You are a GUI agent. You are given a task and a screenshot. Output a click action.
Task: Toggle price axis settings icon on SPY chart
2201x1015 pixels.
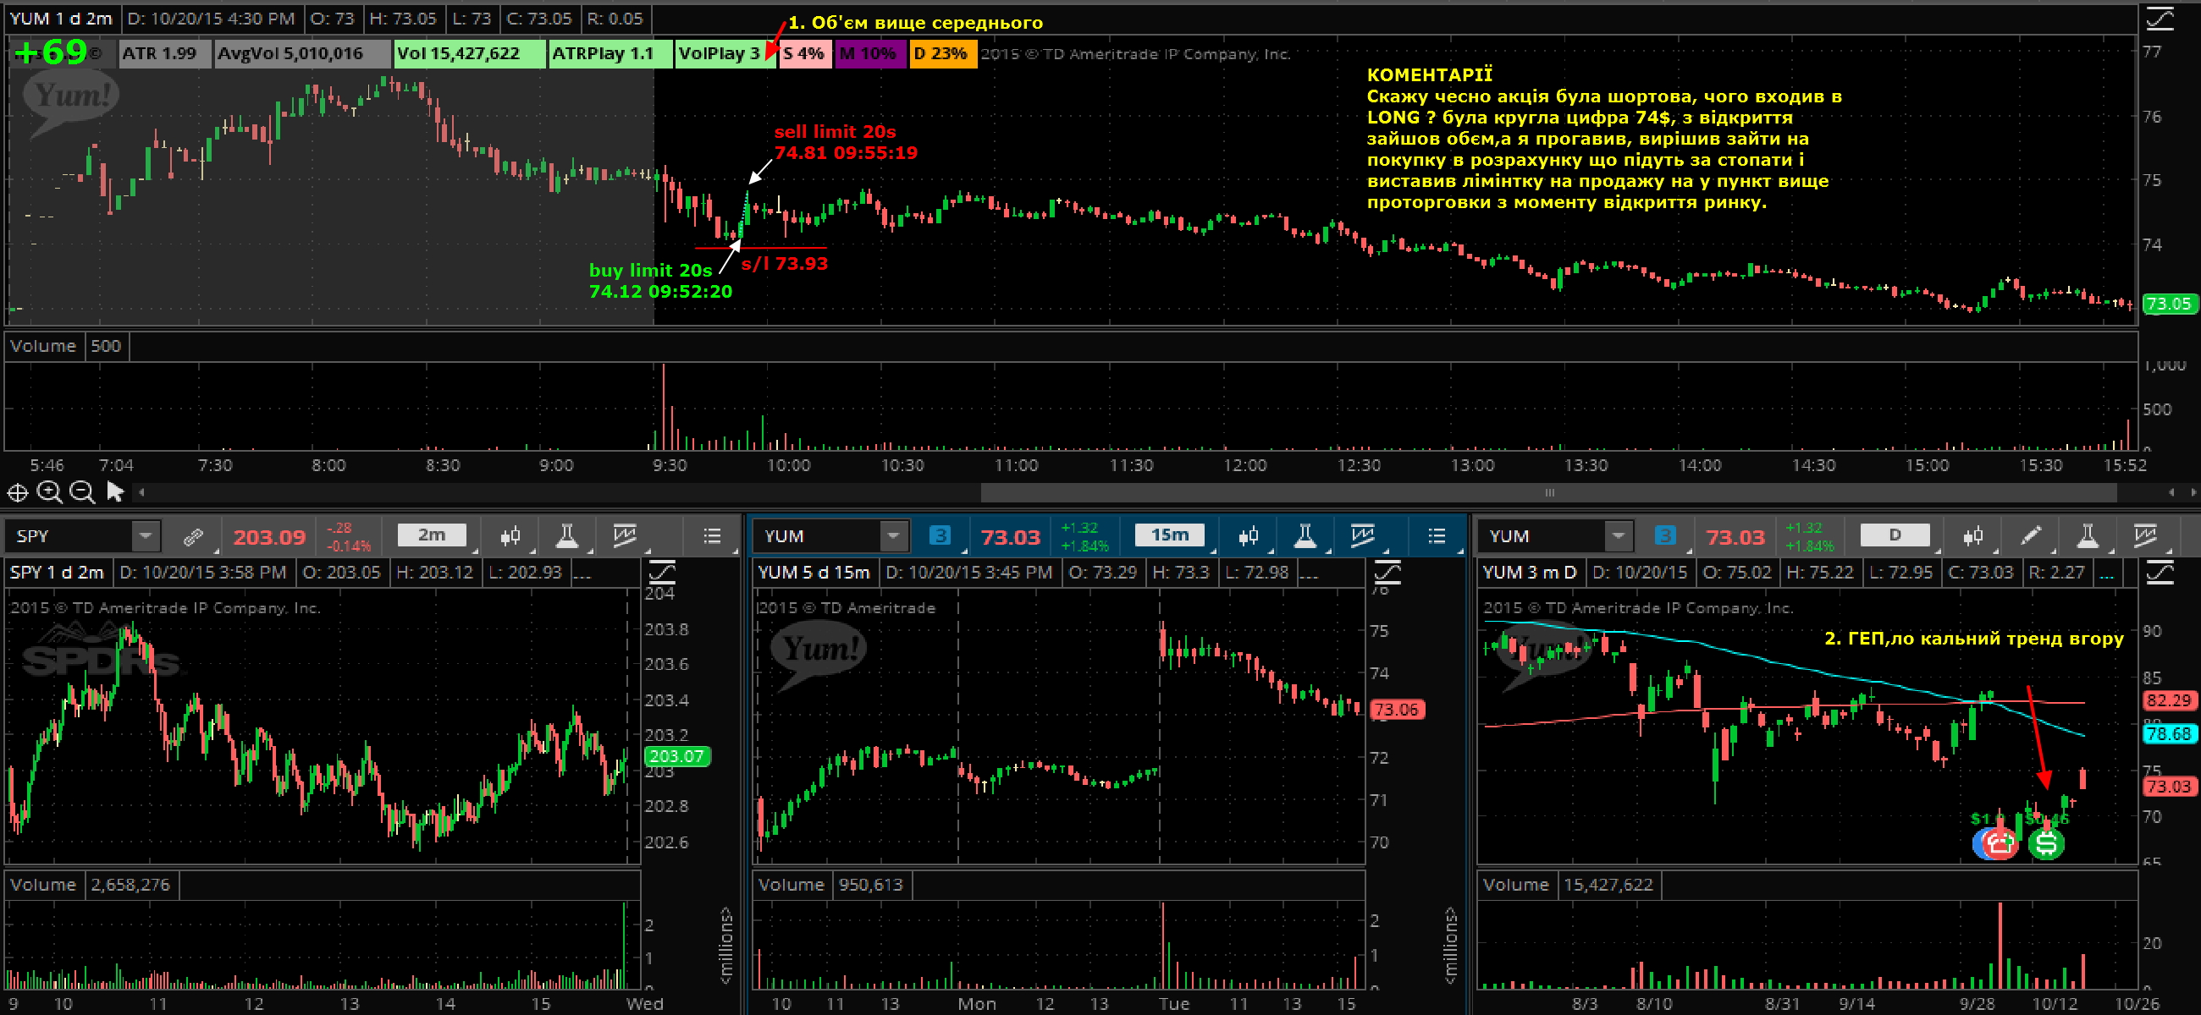(x=662, y=570)
